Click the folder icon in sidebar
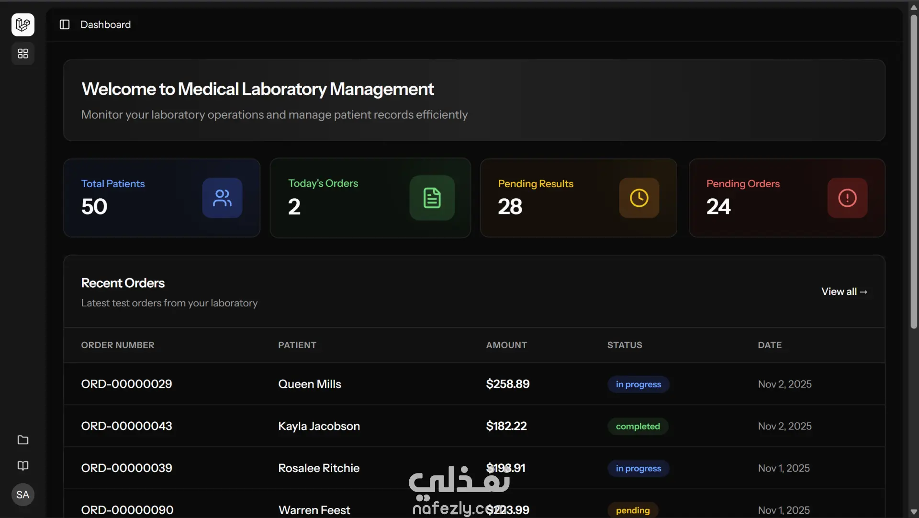 (23, 440)
